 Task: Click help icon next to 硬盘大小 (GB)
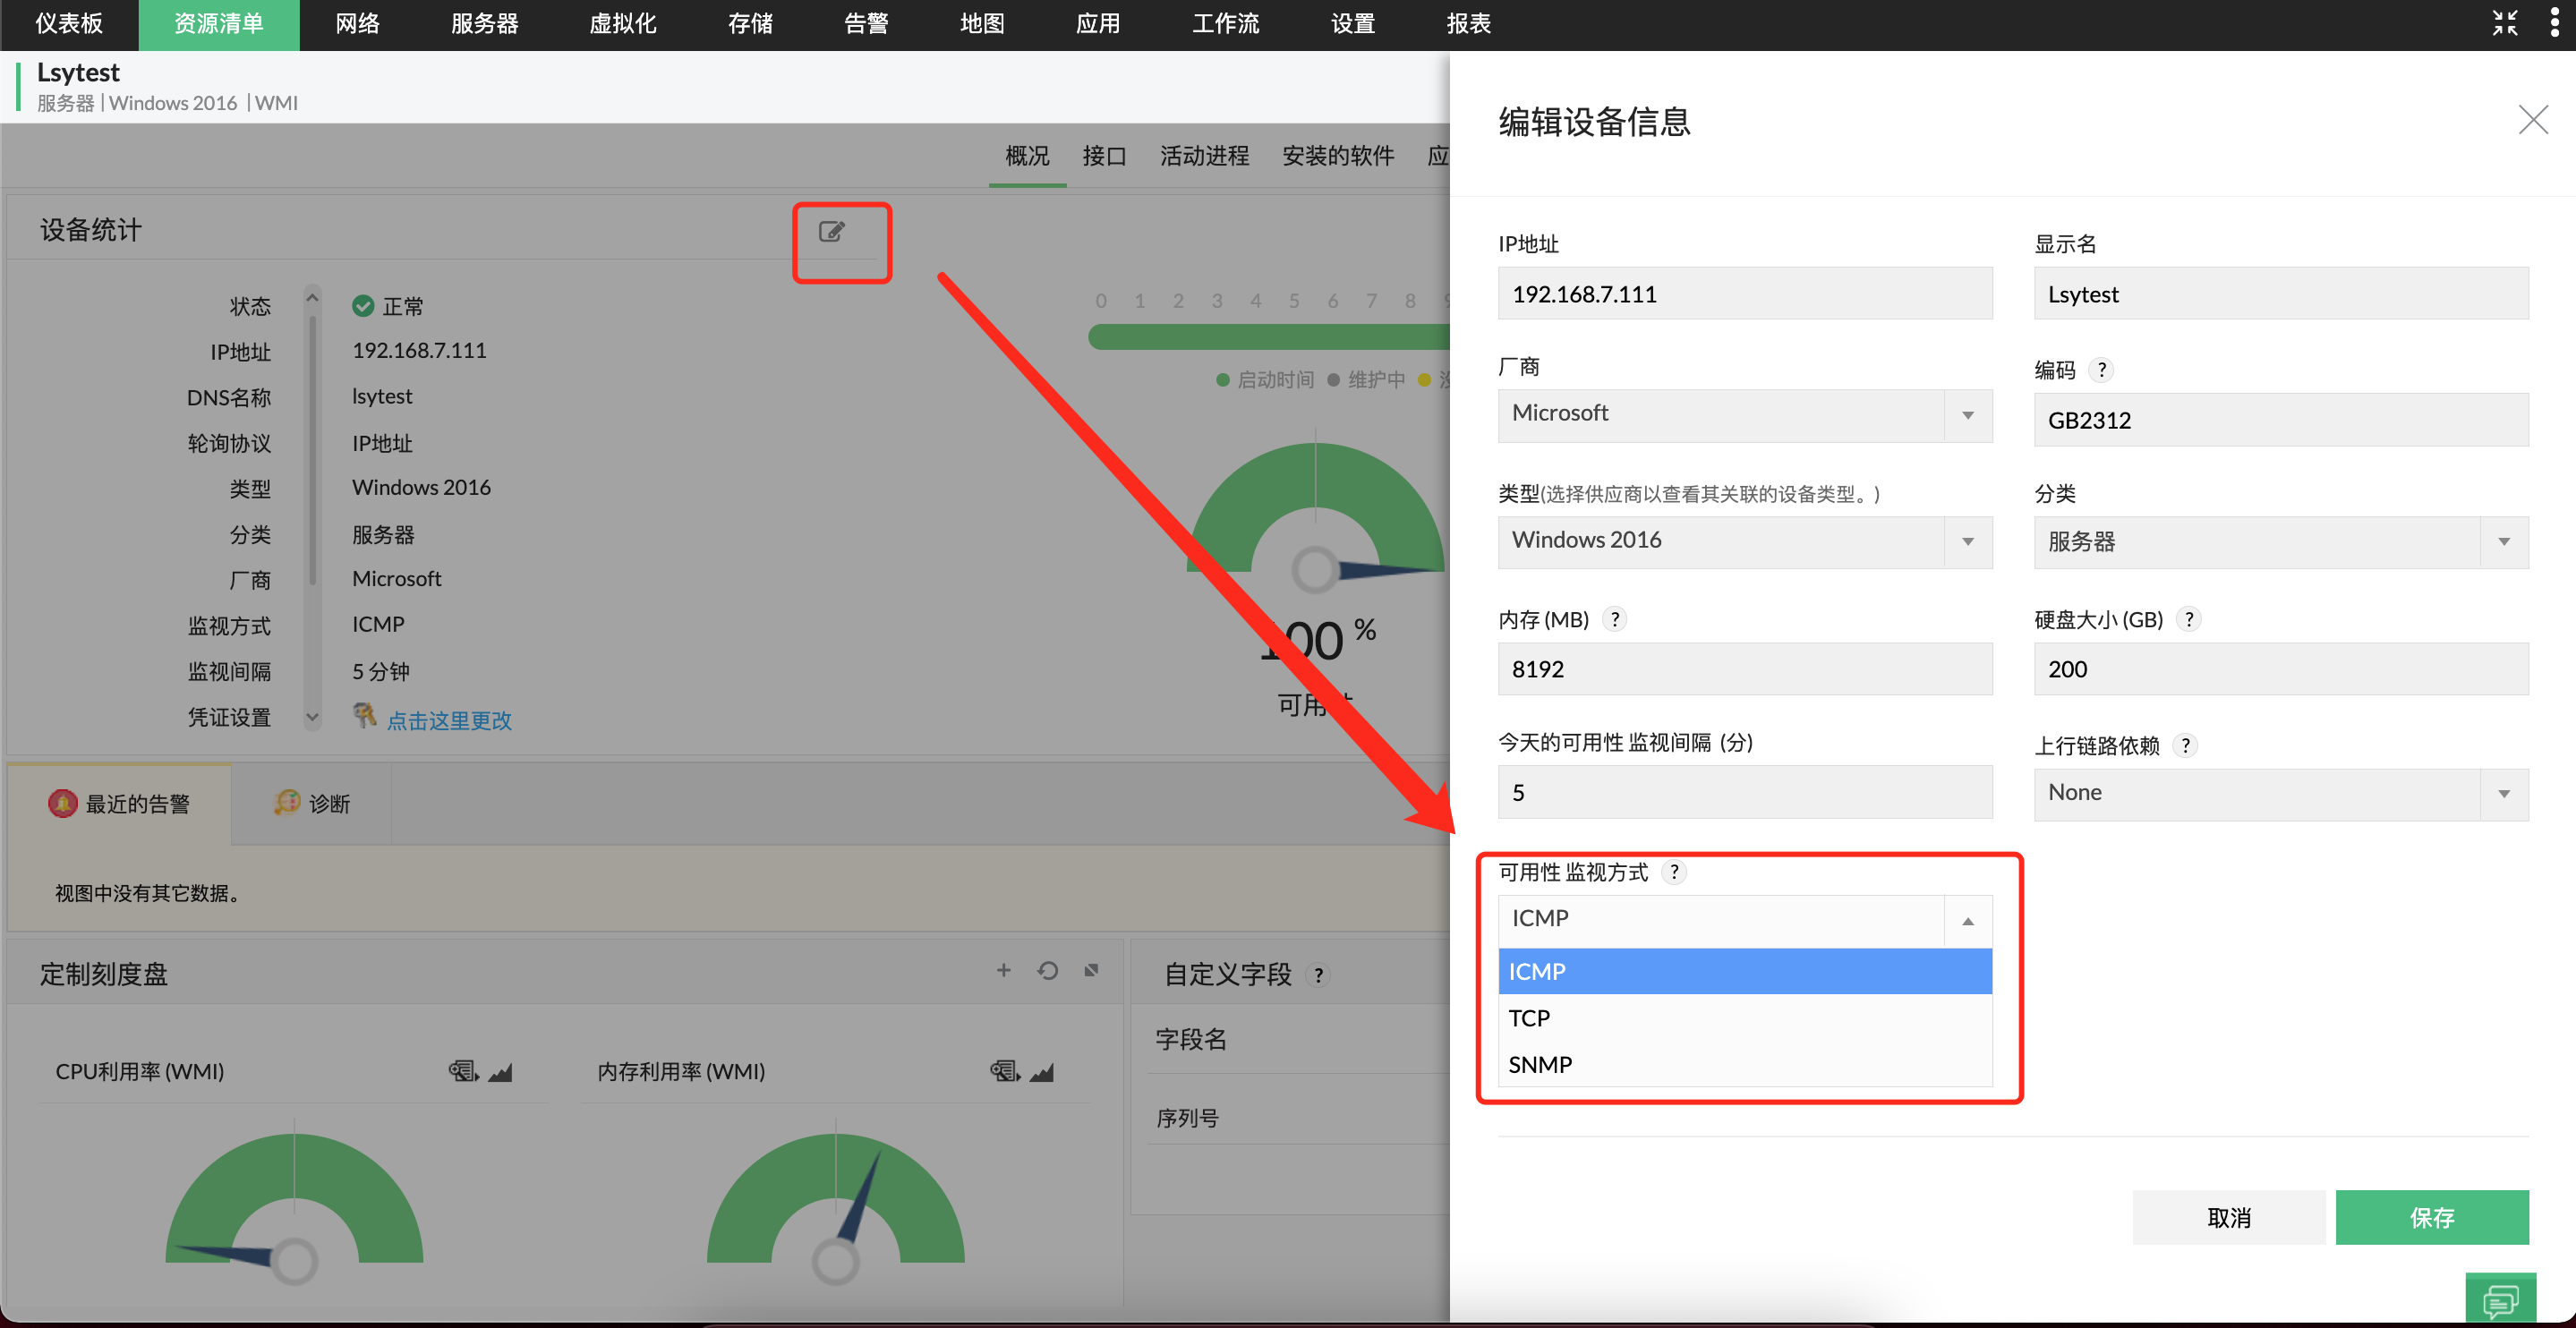point(2188,619)
